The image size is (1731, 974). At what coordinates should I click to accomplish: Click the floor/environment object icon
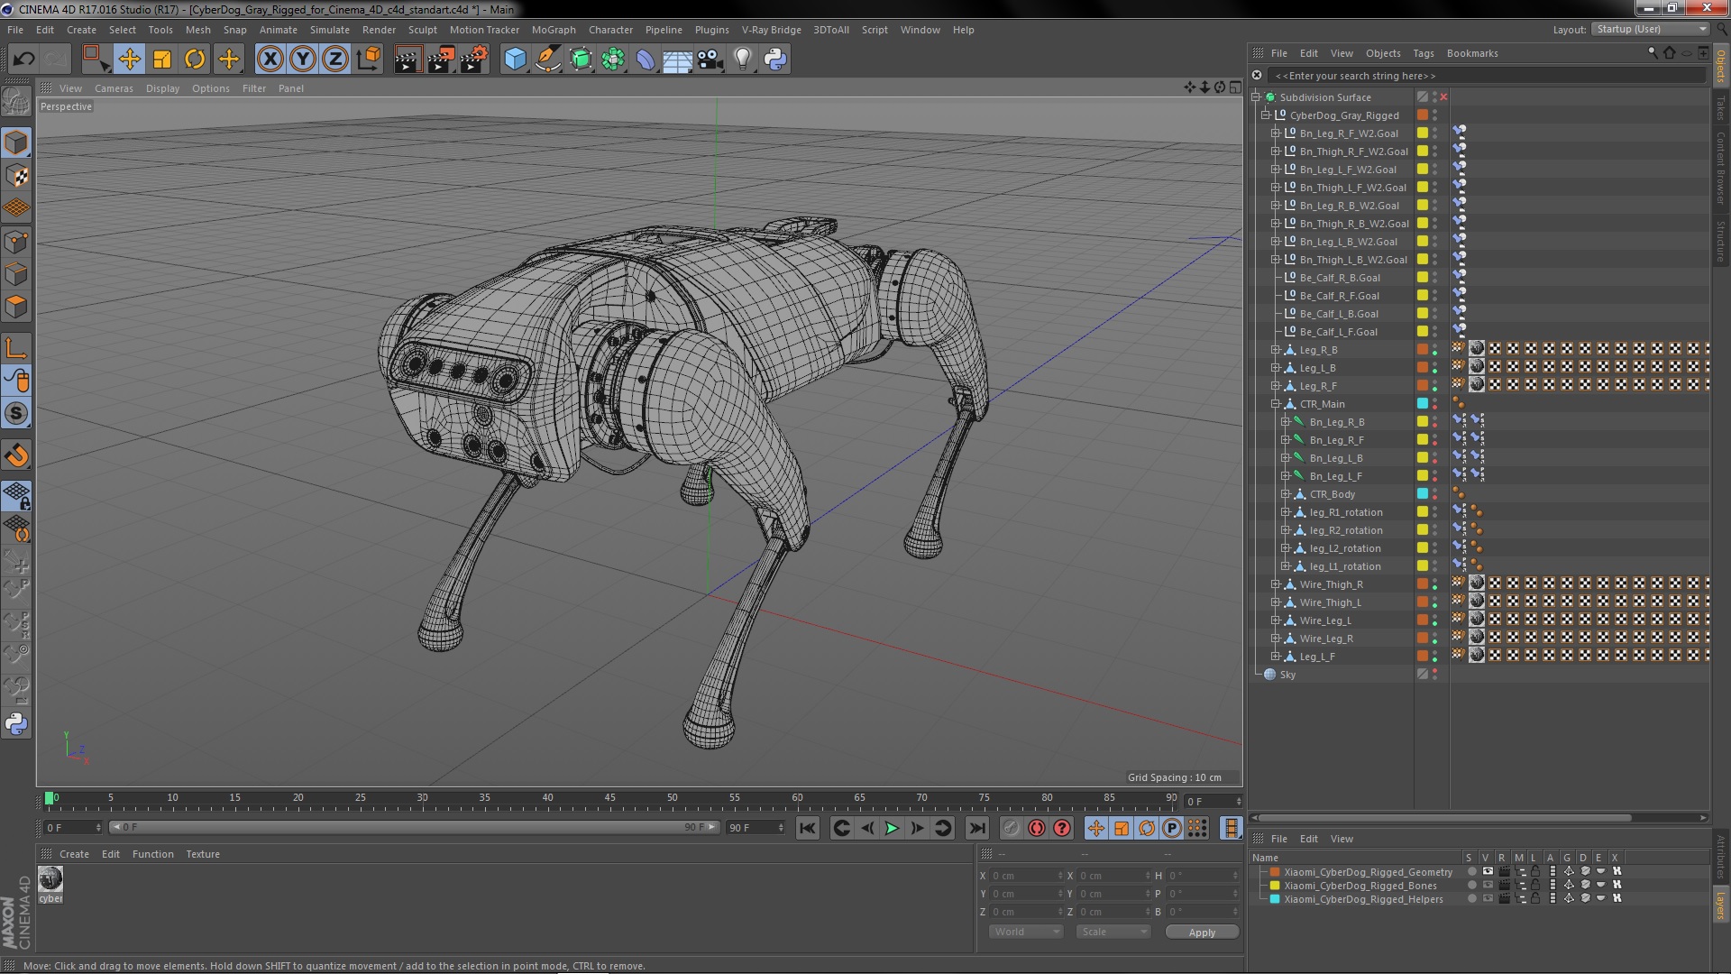[677, 60]
